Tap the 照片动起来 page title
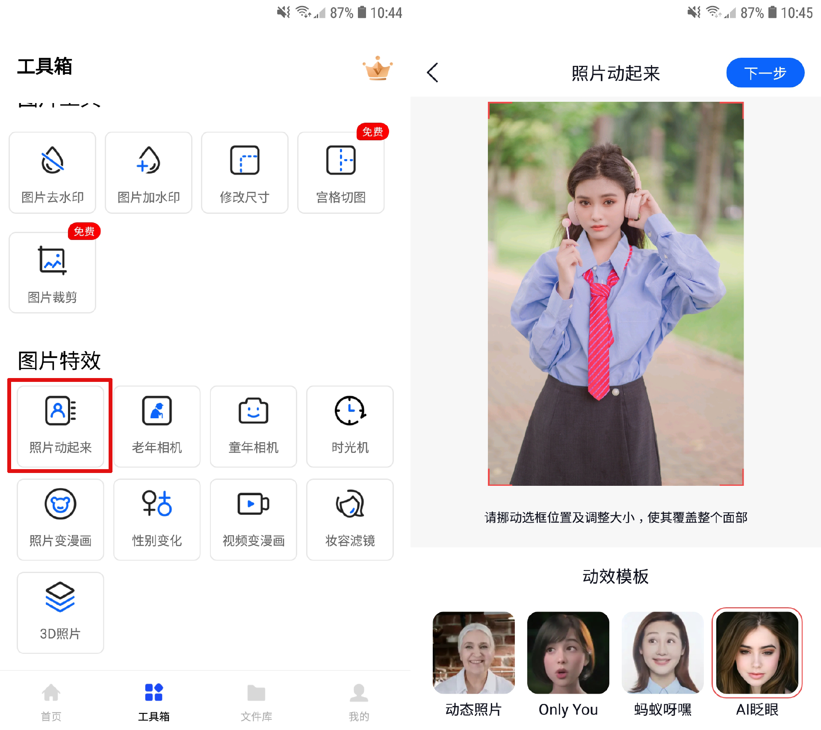Screen dimensions: 821x730 point(616,73)
